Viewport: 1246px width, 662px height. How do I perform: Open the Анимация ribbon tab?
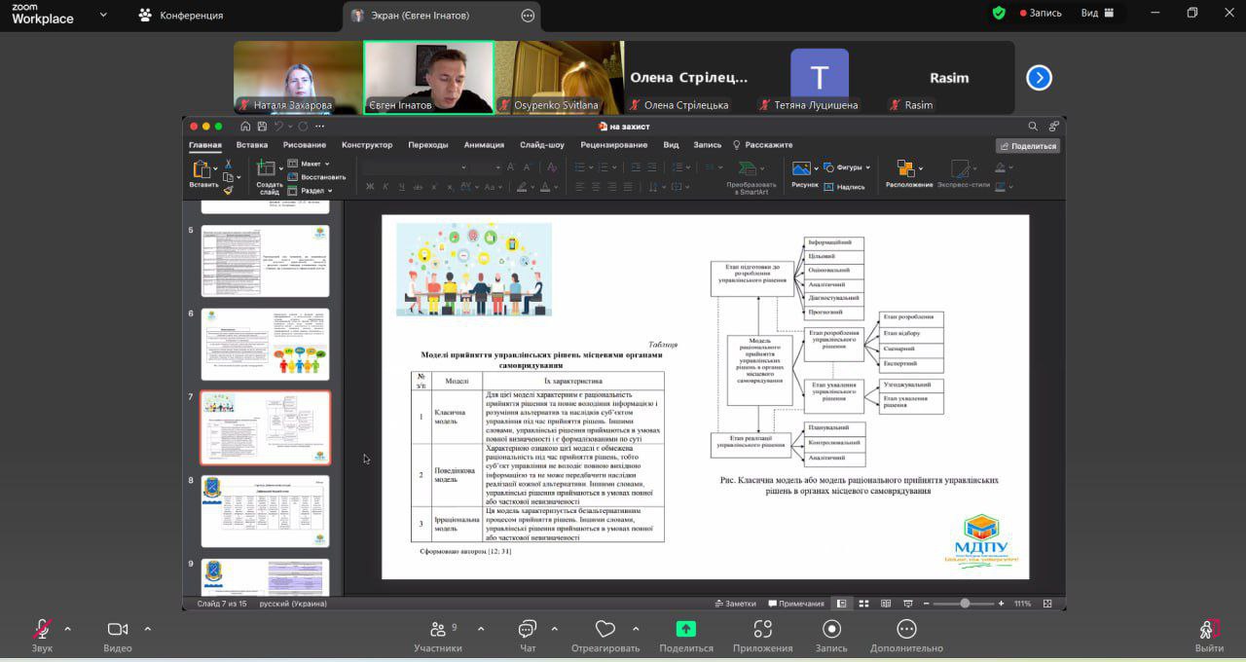(484, 145)
